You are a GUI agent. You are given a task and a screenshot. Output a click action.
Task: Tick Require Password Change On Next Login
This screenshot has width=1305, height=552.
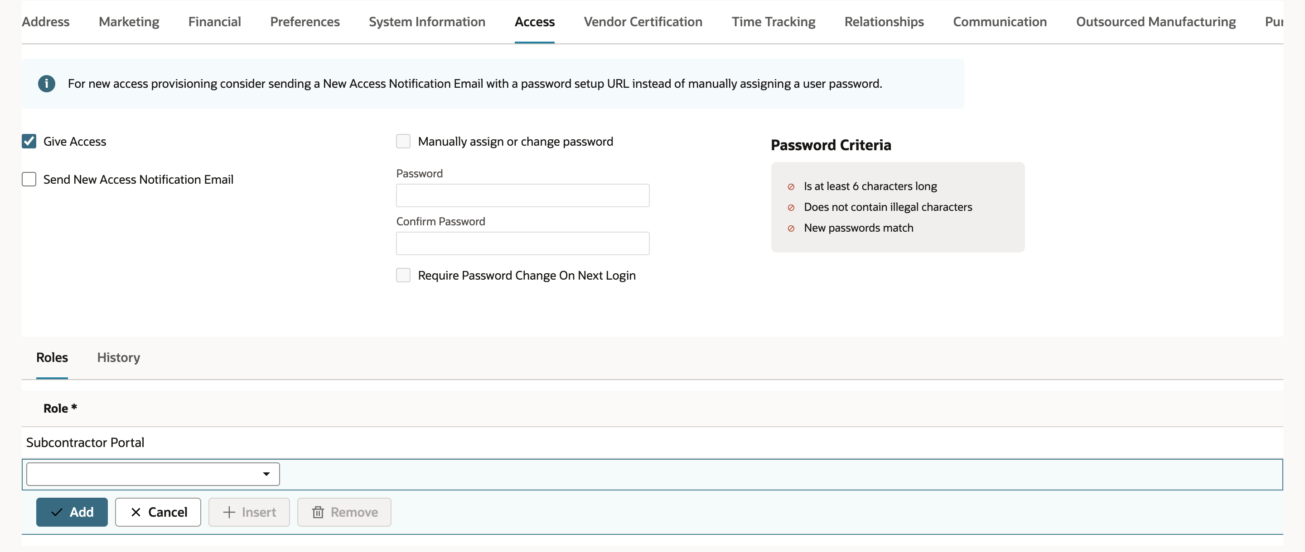point(403,275)
